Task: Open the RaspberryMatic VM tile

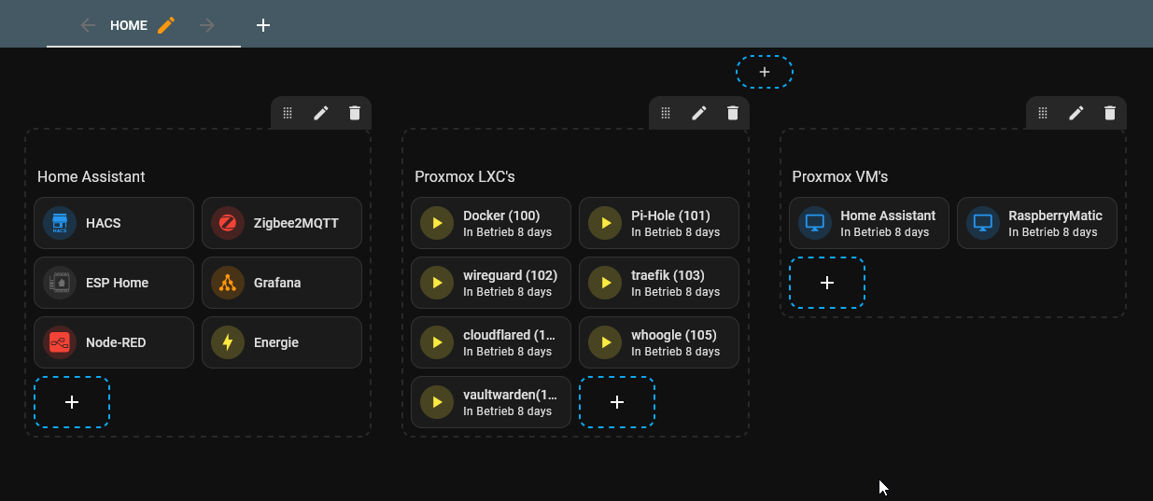Action: click(1037, 223)
